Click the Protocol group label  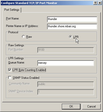click(13, 32)
